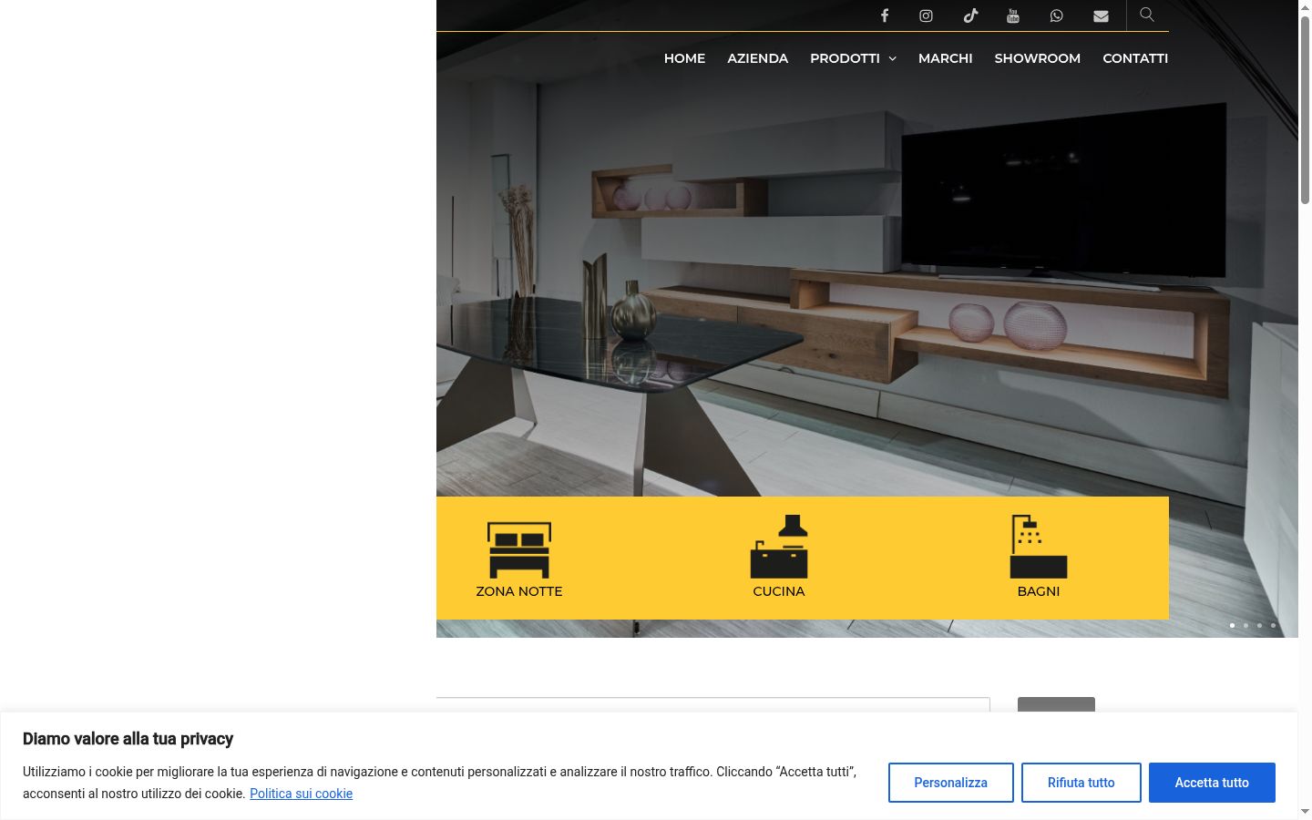
Task: Click the Rifiuta tutto button
Action: (x=1081, y=783)
